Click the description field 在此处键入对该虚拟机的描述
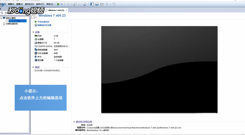Viewport: 245px width, 135px height. [x=48, y=70]
